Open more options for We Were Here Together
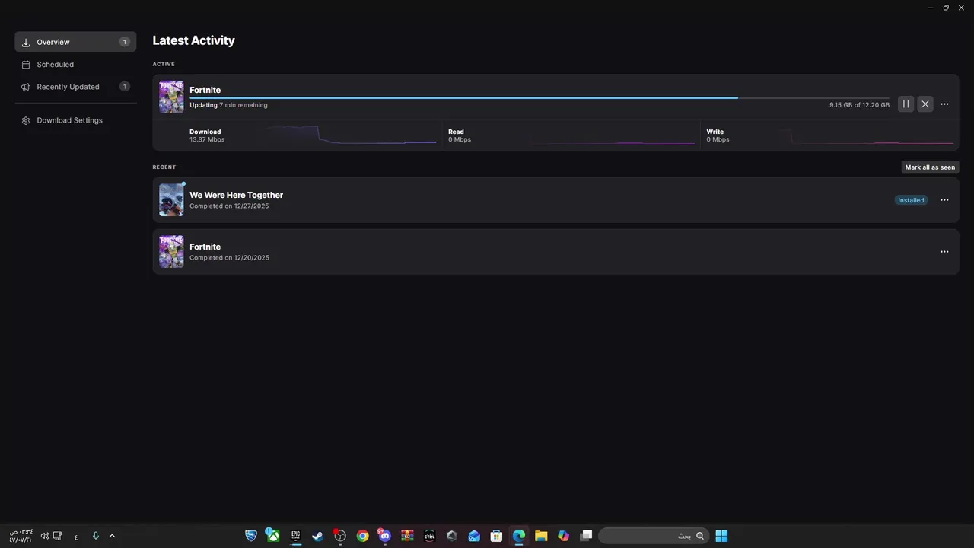Viewport: 974px width, 548px height. (x=944, y=200)
